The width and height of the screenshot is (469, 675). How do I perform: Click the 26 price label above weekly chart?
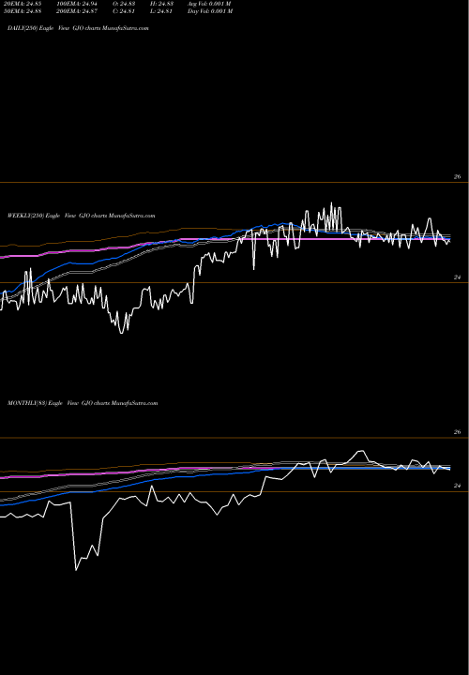tap(458, 177)
